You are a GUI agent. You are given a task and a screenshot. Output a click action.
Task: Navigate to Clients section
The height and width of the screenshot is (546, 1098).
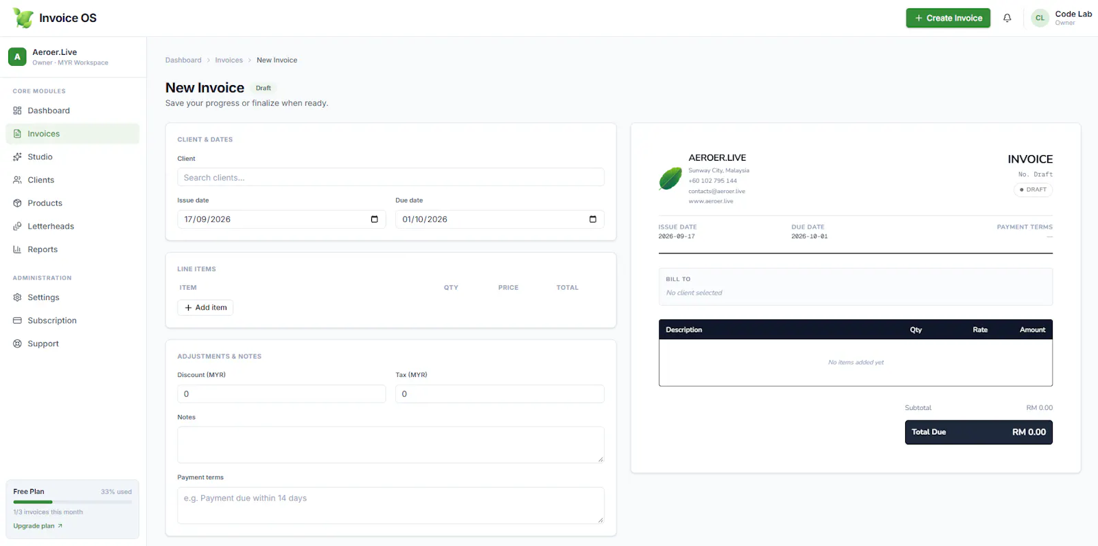[72, 180]
